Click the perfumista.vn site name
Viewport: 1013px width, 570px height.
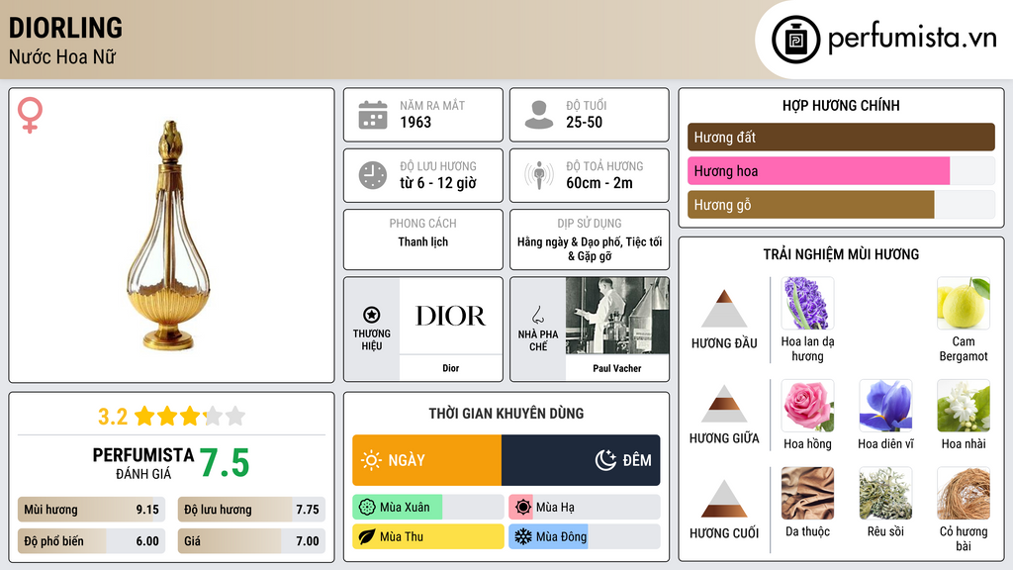[912, 39]
